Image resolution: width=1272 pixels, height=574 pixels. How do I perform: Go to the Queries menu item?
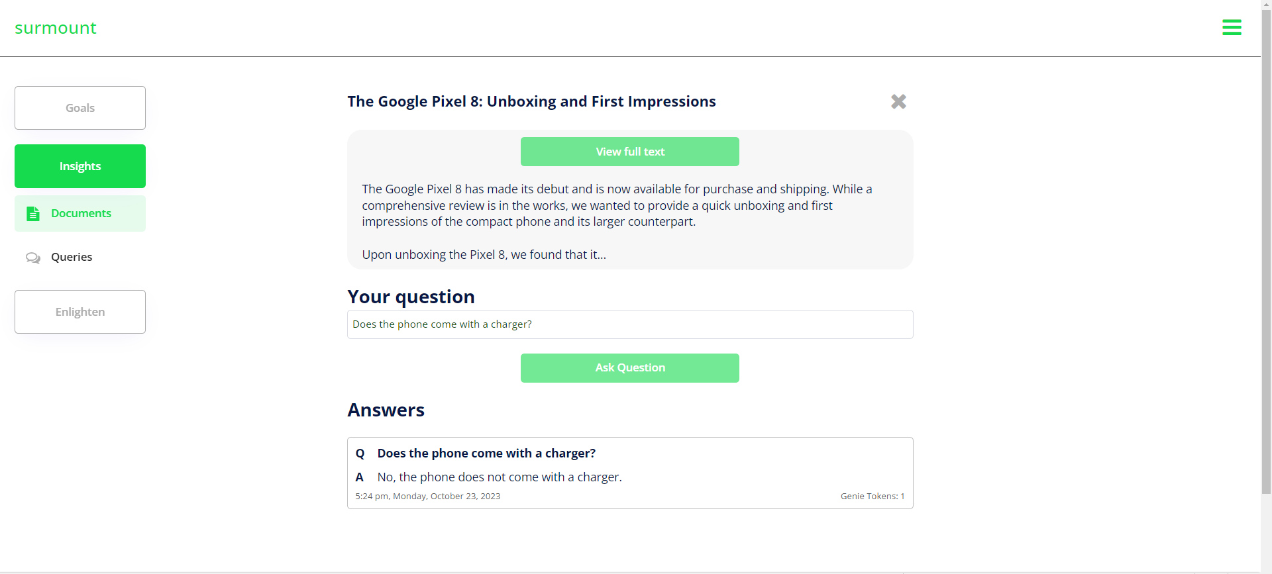coord(72,257)
